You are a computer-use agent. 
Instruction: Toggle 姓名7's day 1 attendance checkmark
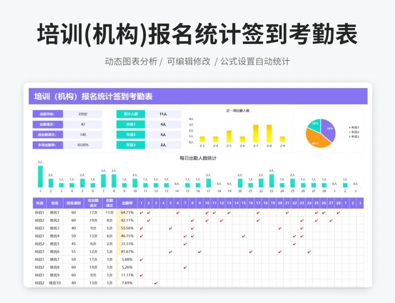(141, 260)
